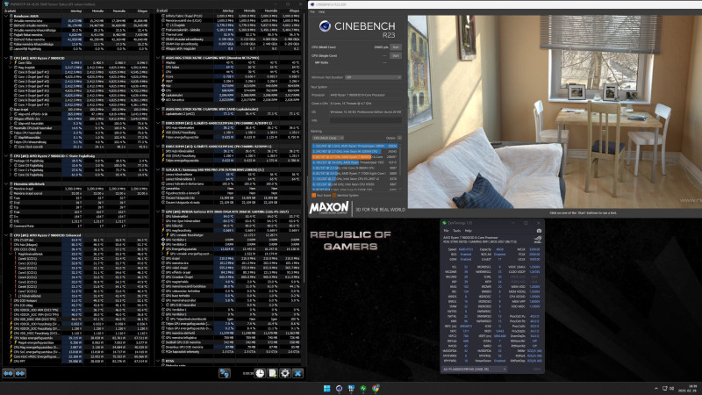Switch to ZenTimings via its green taskbar icon
The height and width of the screenshot is (395, 702).
(363, 388)
